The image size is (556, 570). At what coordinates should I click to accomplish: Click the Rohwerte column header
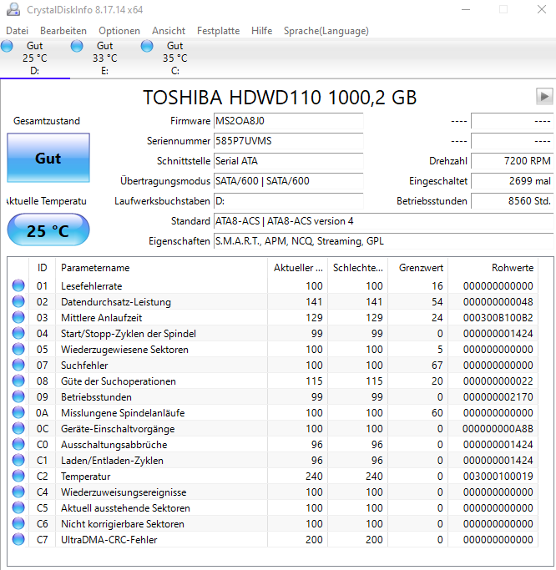tap(493, 268)
